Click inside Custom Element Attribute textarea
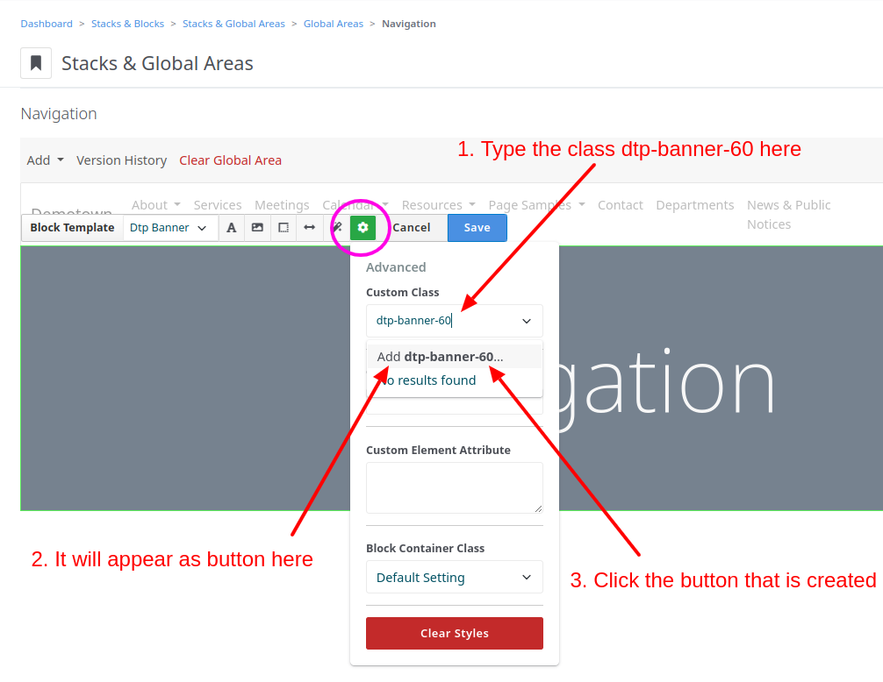 tap(454, 487)
